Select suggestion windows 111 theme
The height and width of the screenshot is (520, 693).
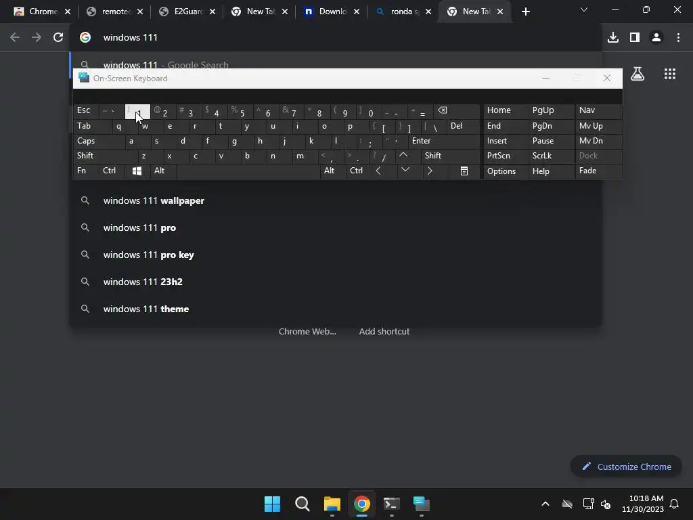(336, 309)
